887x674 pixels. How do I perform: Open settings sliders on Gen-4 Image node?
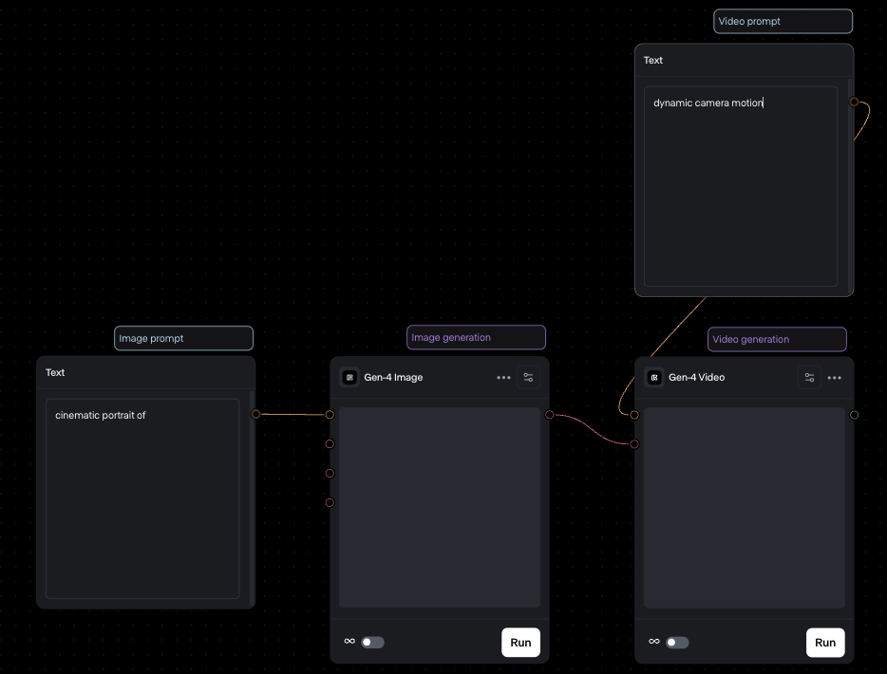click(529, 378)
